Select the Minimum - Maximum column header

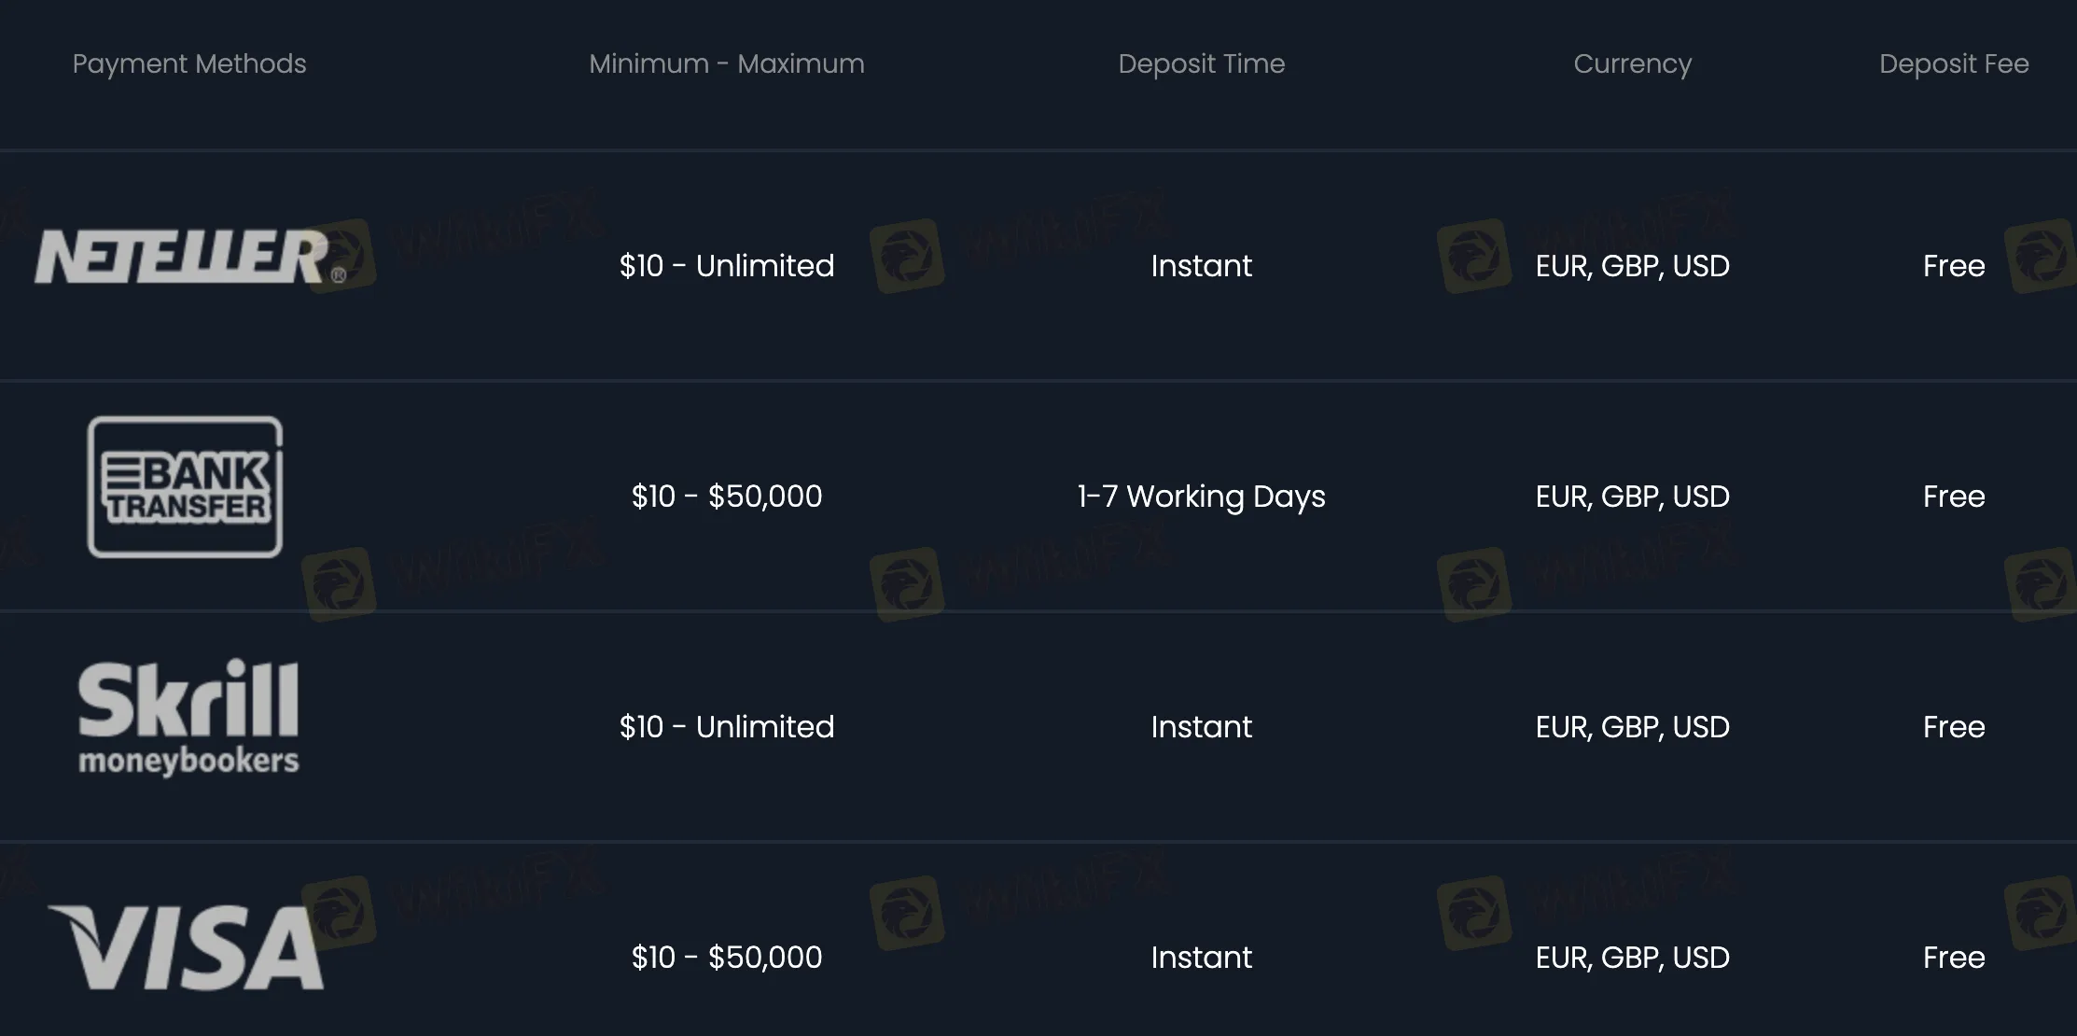tap(727, 63)
